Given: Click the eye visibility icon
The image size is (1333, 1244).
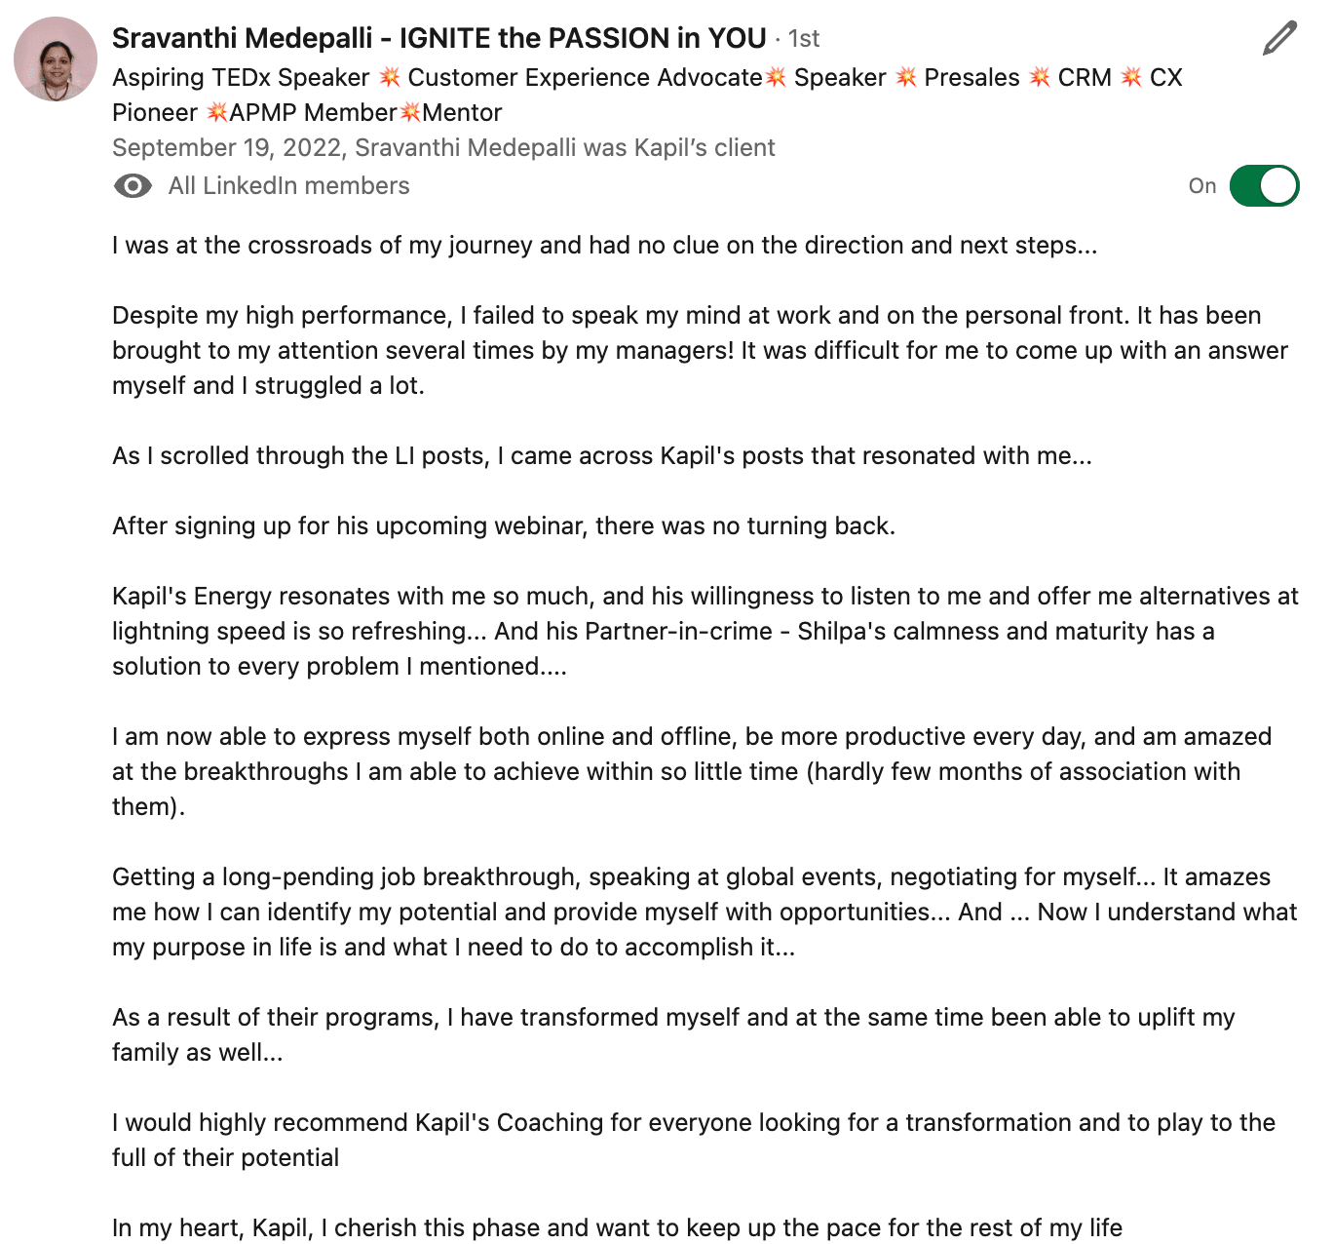Looking at the screenshot, I should pos(133,186).
